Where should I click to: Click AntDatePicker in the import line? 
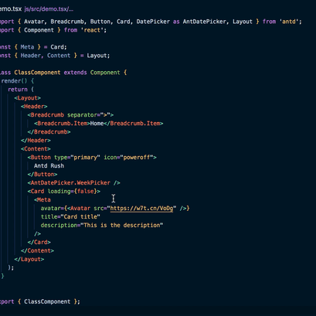click(205, 22)
